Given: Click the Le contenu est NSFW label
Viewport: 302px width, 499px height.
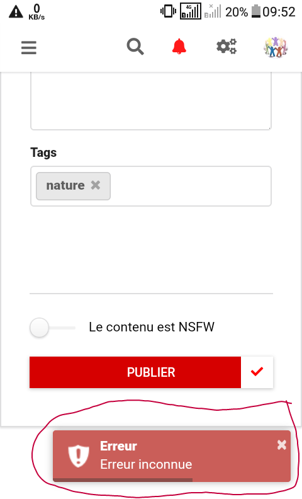Looking at the screenshot, I should click(x=152, y=327).
